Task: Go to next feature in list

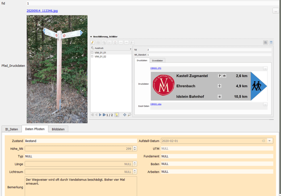Action: [100, 115]
